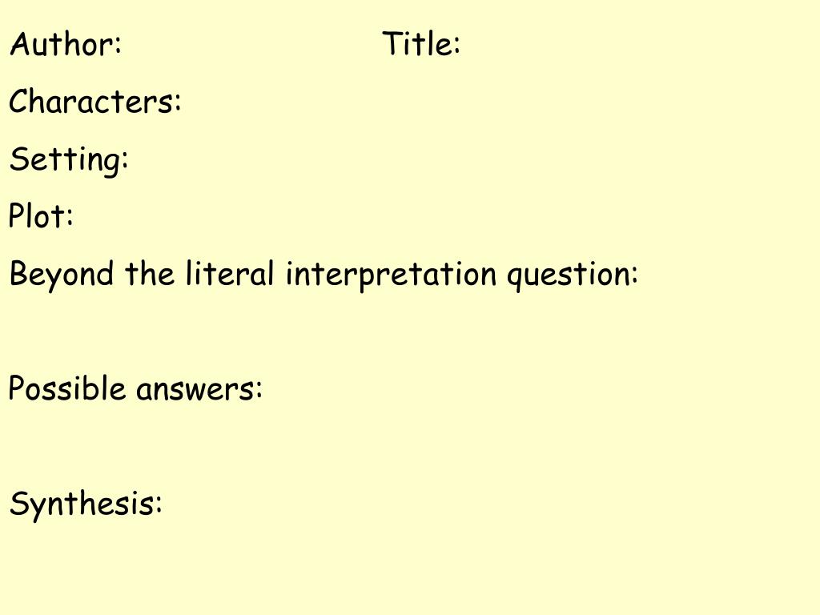The image size is (820, 615).
Task: Click the word Beyond
Action: coord(62,275)
